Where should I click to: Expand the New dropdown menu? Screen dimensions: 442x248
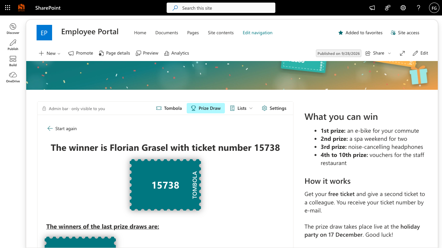tap(50, 53)
